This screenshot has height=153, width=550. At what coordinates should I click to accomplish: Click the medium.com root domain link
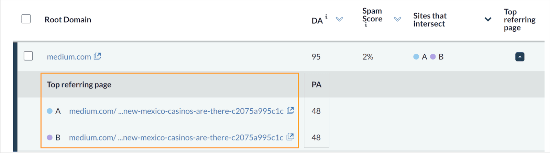pyautogui.click(x=69, y=57)
